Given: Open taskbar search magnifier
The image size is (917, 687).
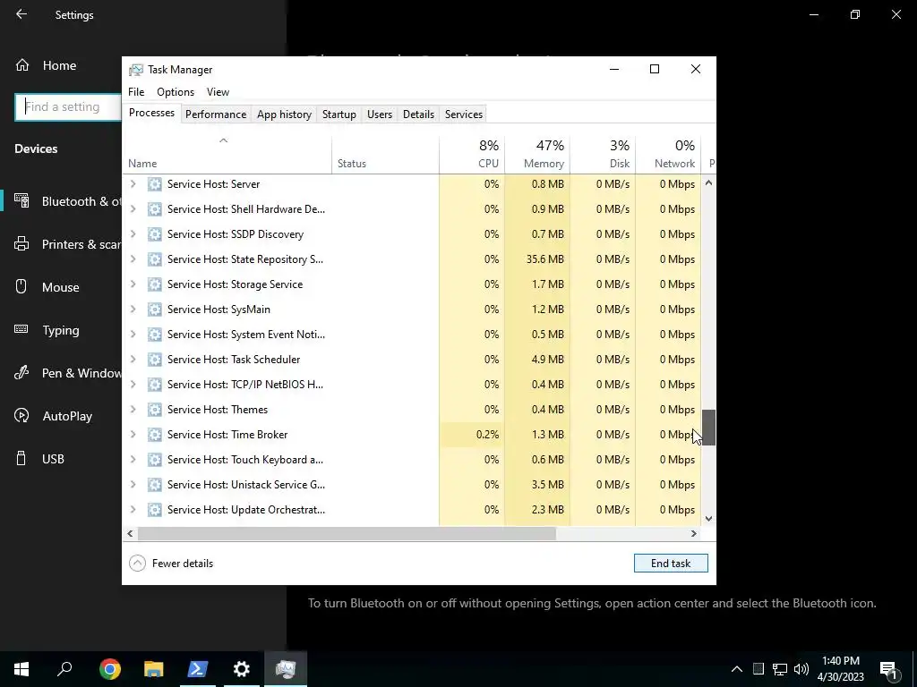Looking at the screenshot, I should [x=64, y=669].
